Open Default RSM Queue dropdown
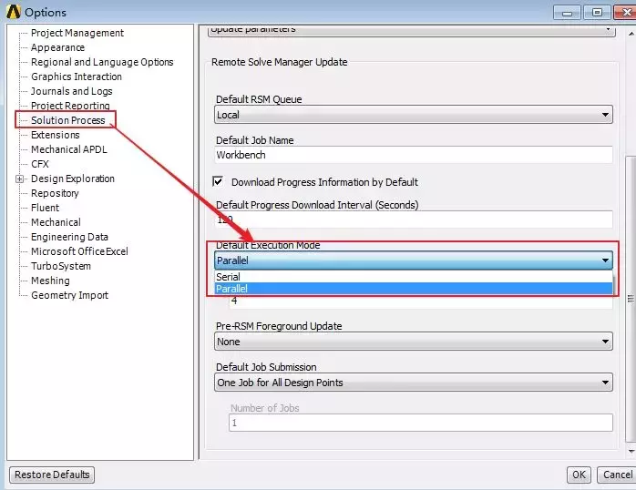The width and height of the screenshot is (636, 490). [x=414, y=115]
